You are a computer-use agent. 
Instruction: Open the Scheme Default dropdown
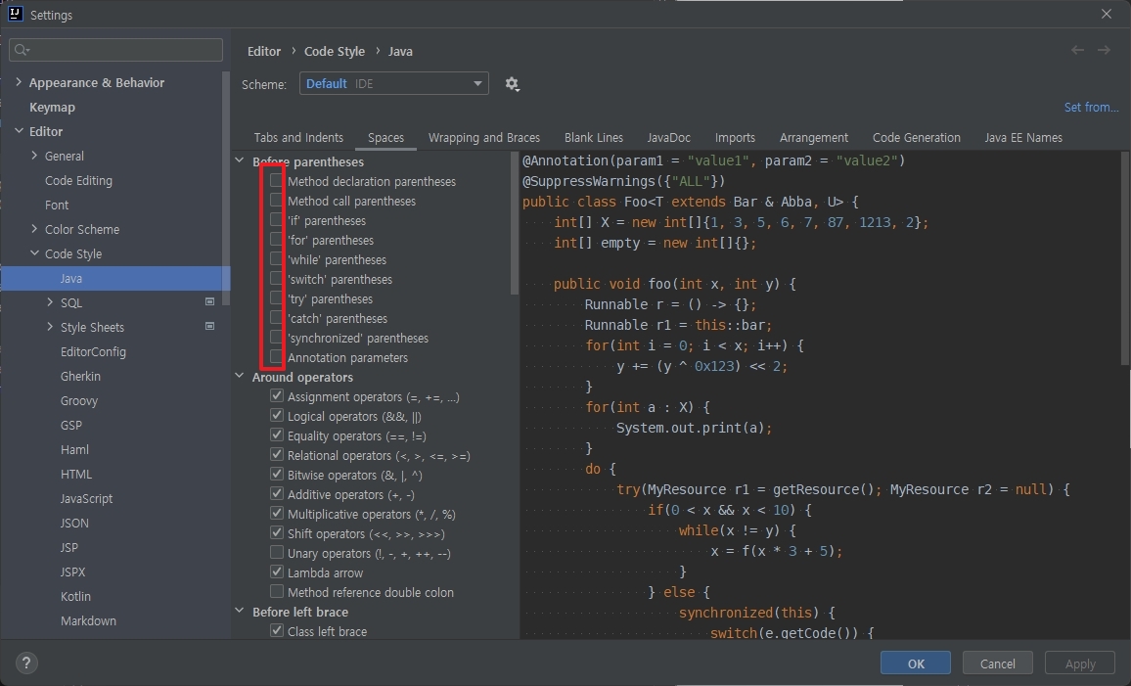[394, 84]
